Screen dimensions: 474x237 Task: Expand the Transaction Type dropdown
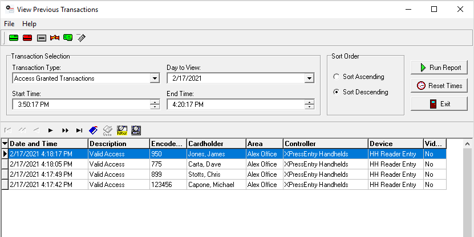pyautogui.click(x=154, y=78)
